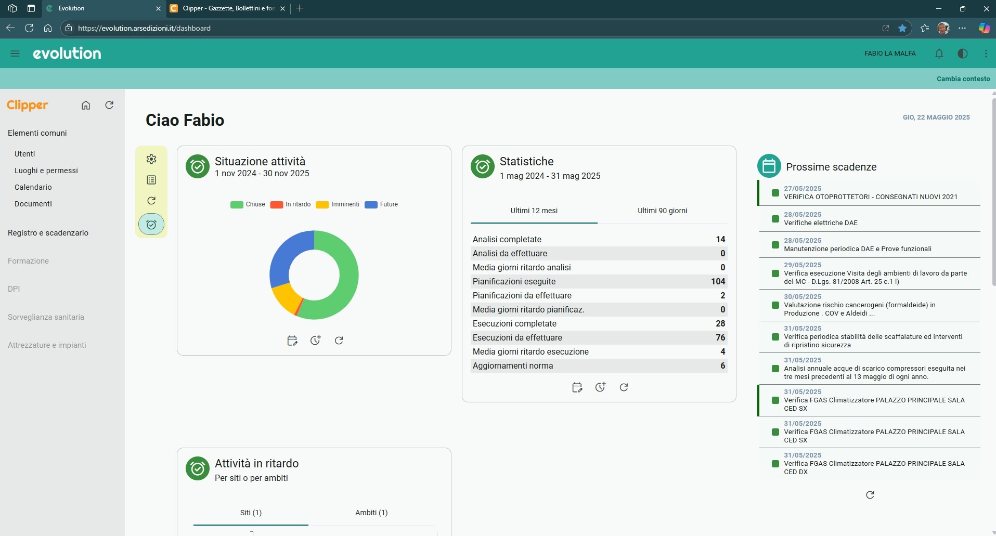Image resolution: width=996 pixels, height=536 pixels.
Task: Open Analisi annuale acque di scarico deadline
Action: pyautogui.click(x=869, y=369)
